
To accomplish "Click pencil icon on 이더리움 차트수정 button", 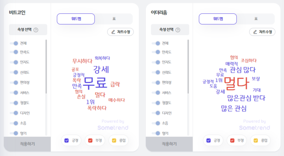I will pyautogui.click(x=255, y=32).
